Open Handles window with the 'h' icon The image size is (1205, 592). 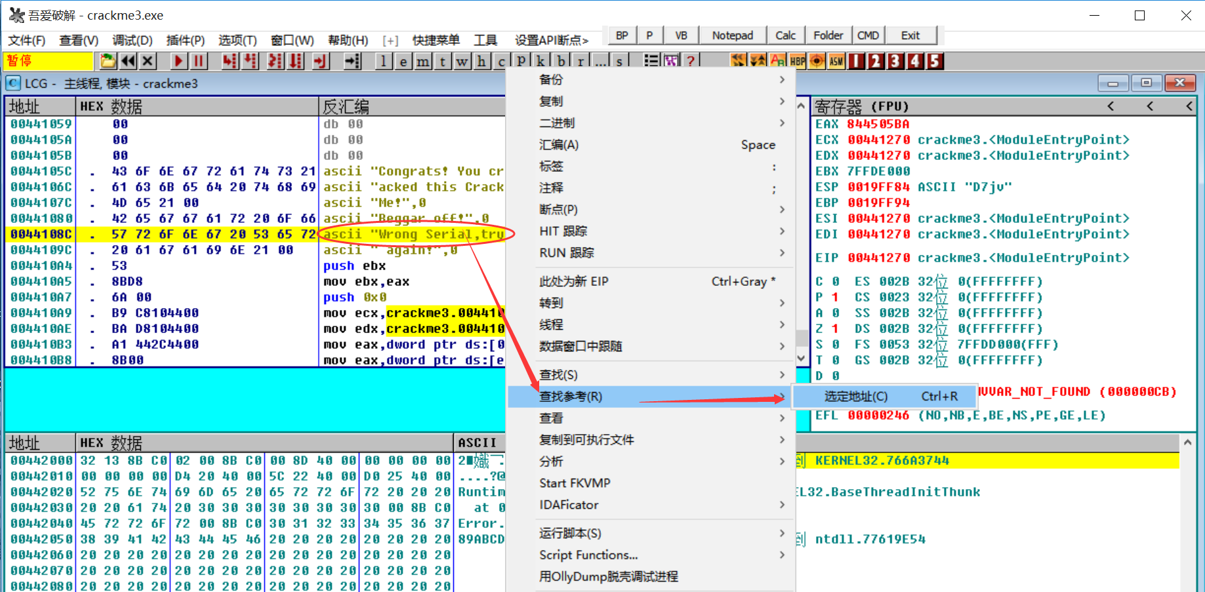[482, 61]
